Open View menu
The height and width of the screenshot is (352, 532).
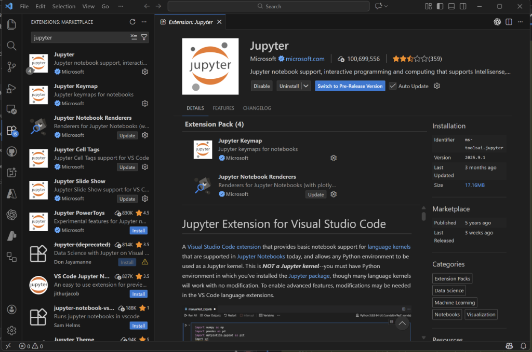(88, 6)
